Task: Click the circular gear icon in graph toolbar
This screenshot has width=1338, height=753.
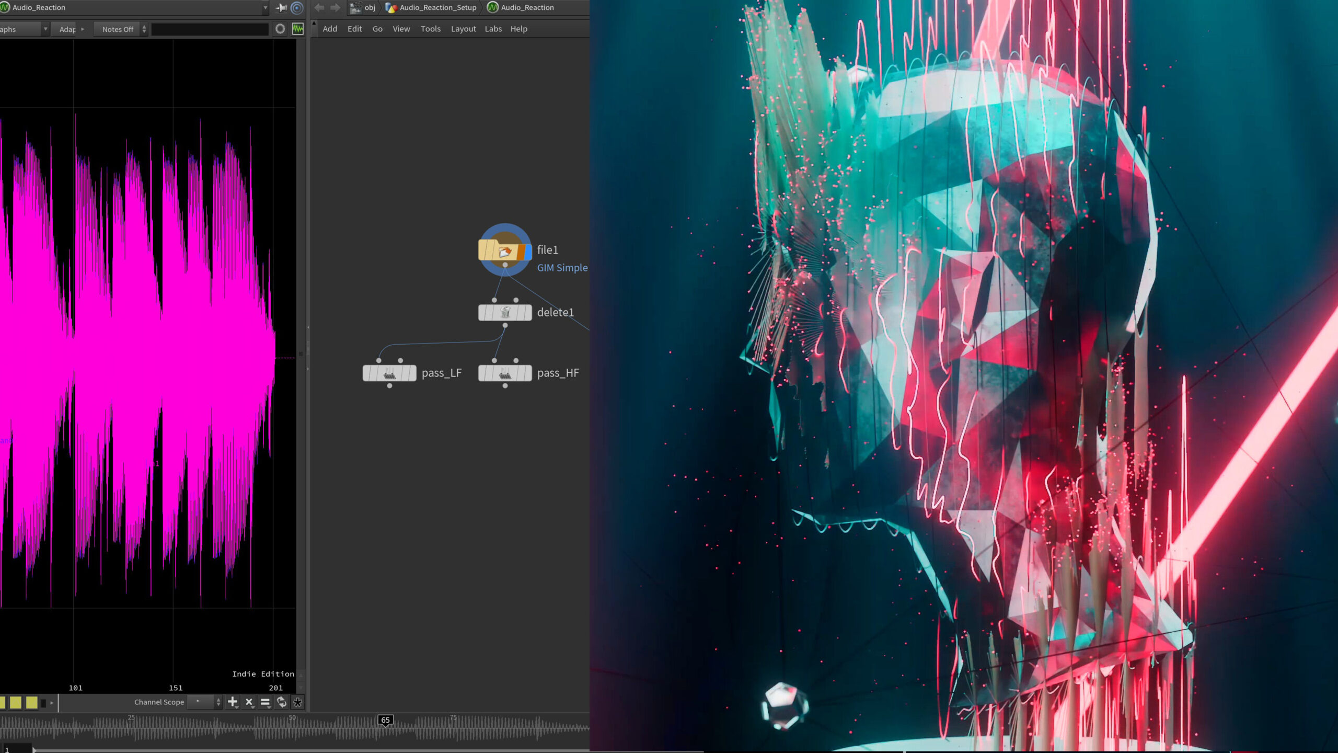Action: 280,29
